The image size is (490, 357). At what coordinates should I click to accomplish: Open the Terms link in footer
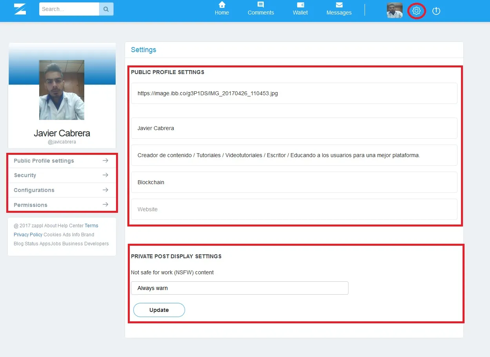click(91, 226)
